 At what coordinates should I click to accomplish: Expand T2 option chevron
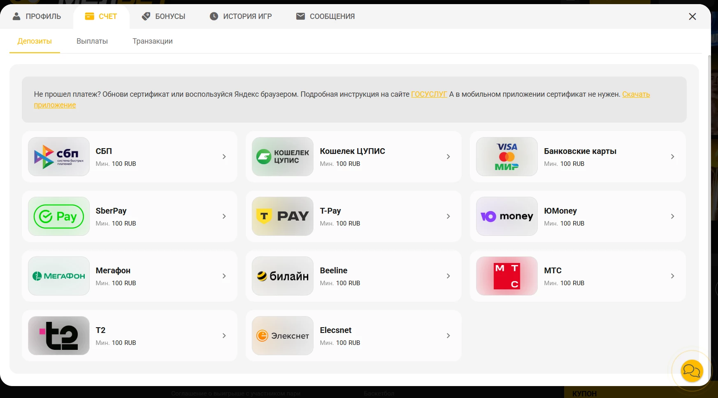[x=224, y=335]
